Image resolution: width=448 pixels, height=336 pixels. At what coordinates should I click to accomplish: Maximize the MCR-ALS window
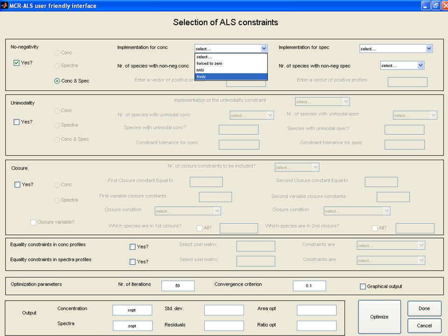pyautogui.click(x=435, y=6)
